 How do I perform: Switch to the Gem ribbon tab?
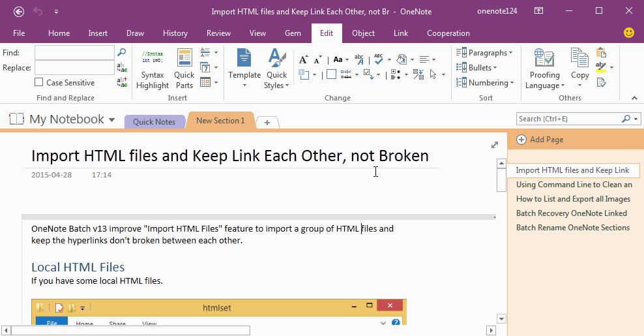pos(293,33)
